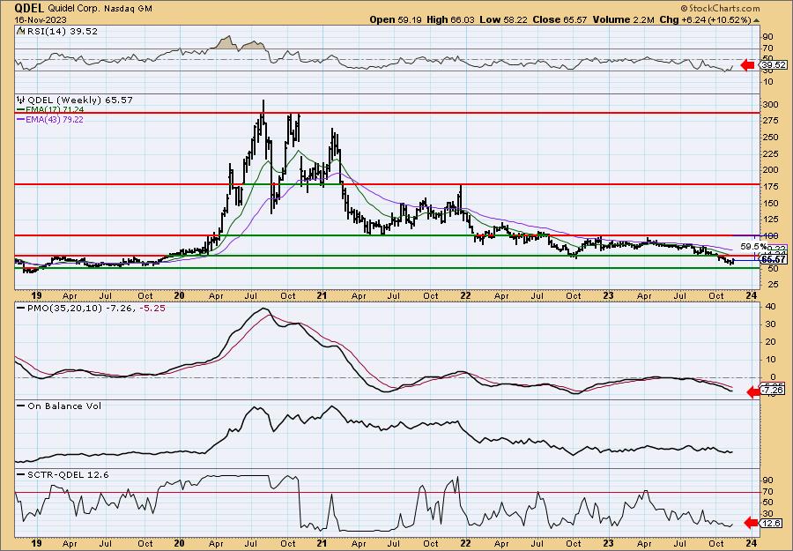The width and height of the screenshot is (793, 551).
Task: Click the -5.25 PMO signal value
Action: click(153, 309)
